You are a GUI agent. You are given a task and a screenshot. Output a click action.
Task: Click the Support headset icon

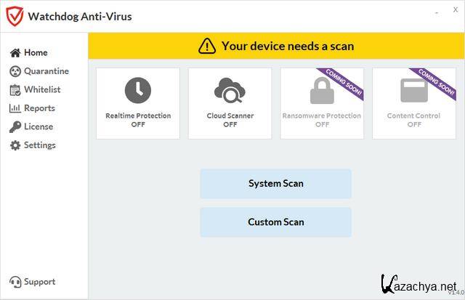(x=15, y=282)
